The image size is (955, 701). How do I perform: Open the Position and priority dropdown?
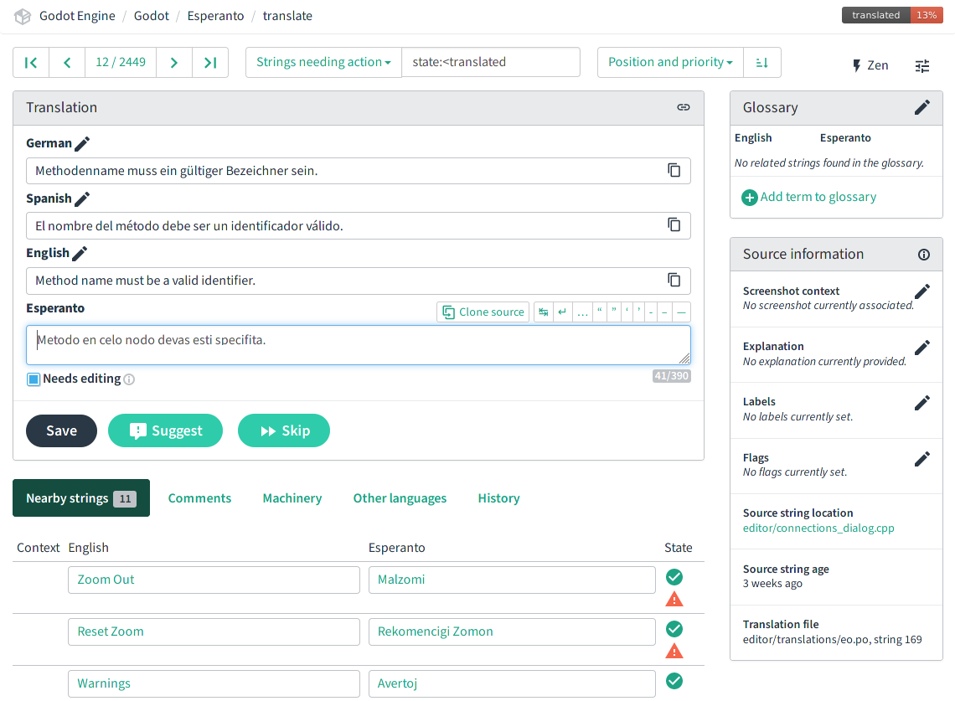click(x=669, y=62)
